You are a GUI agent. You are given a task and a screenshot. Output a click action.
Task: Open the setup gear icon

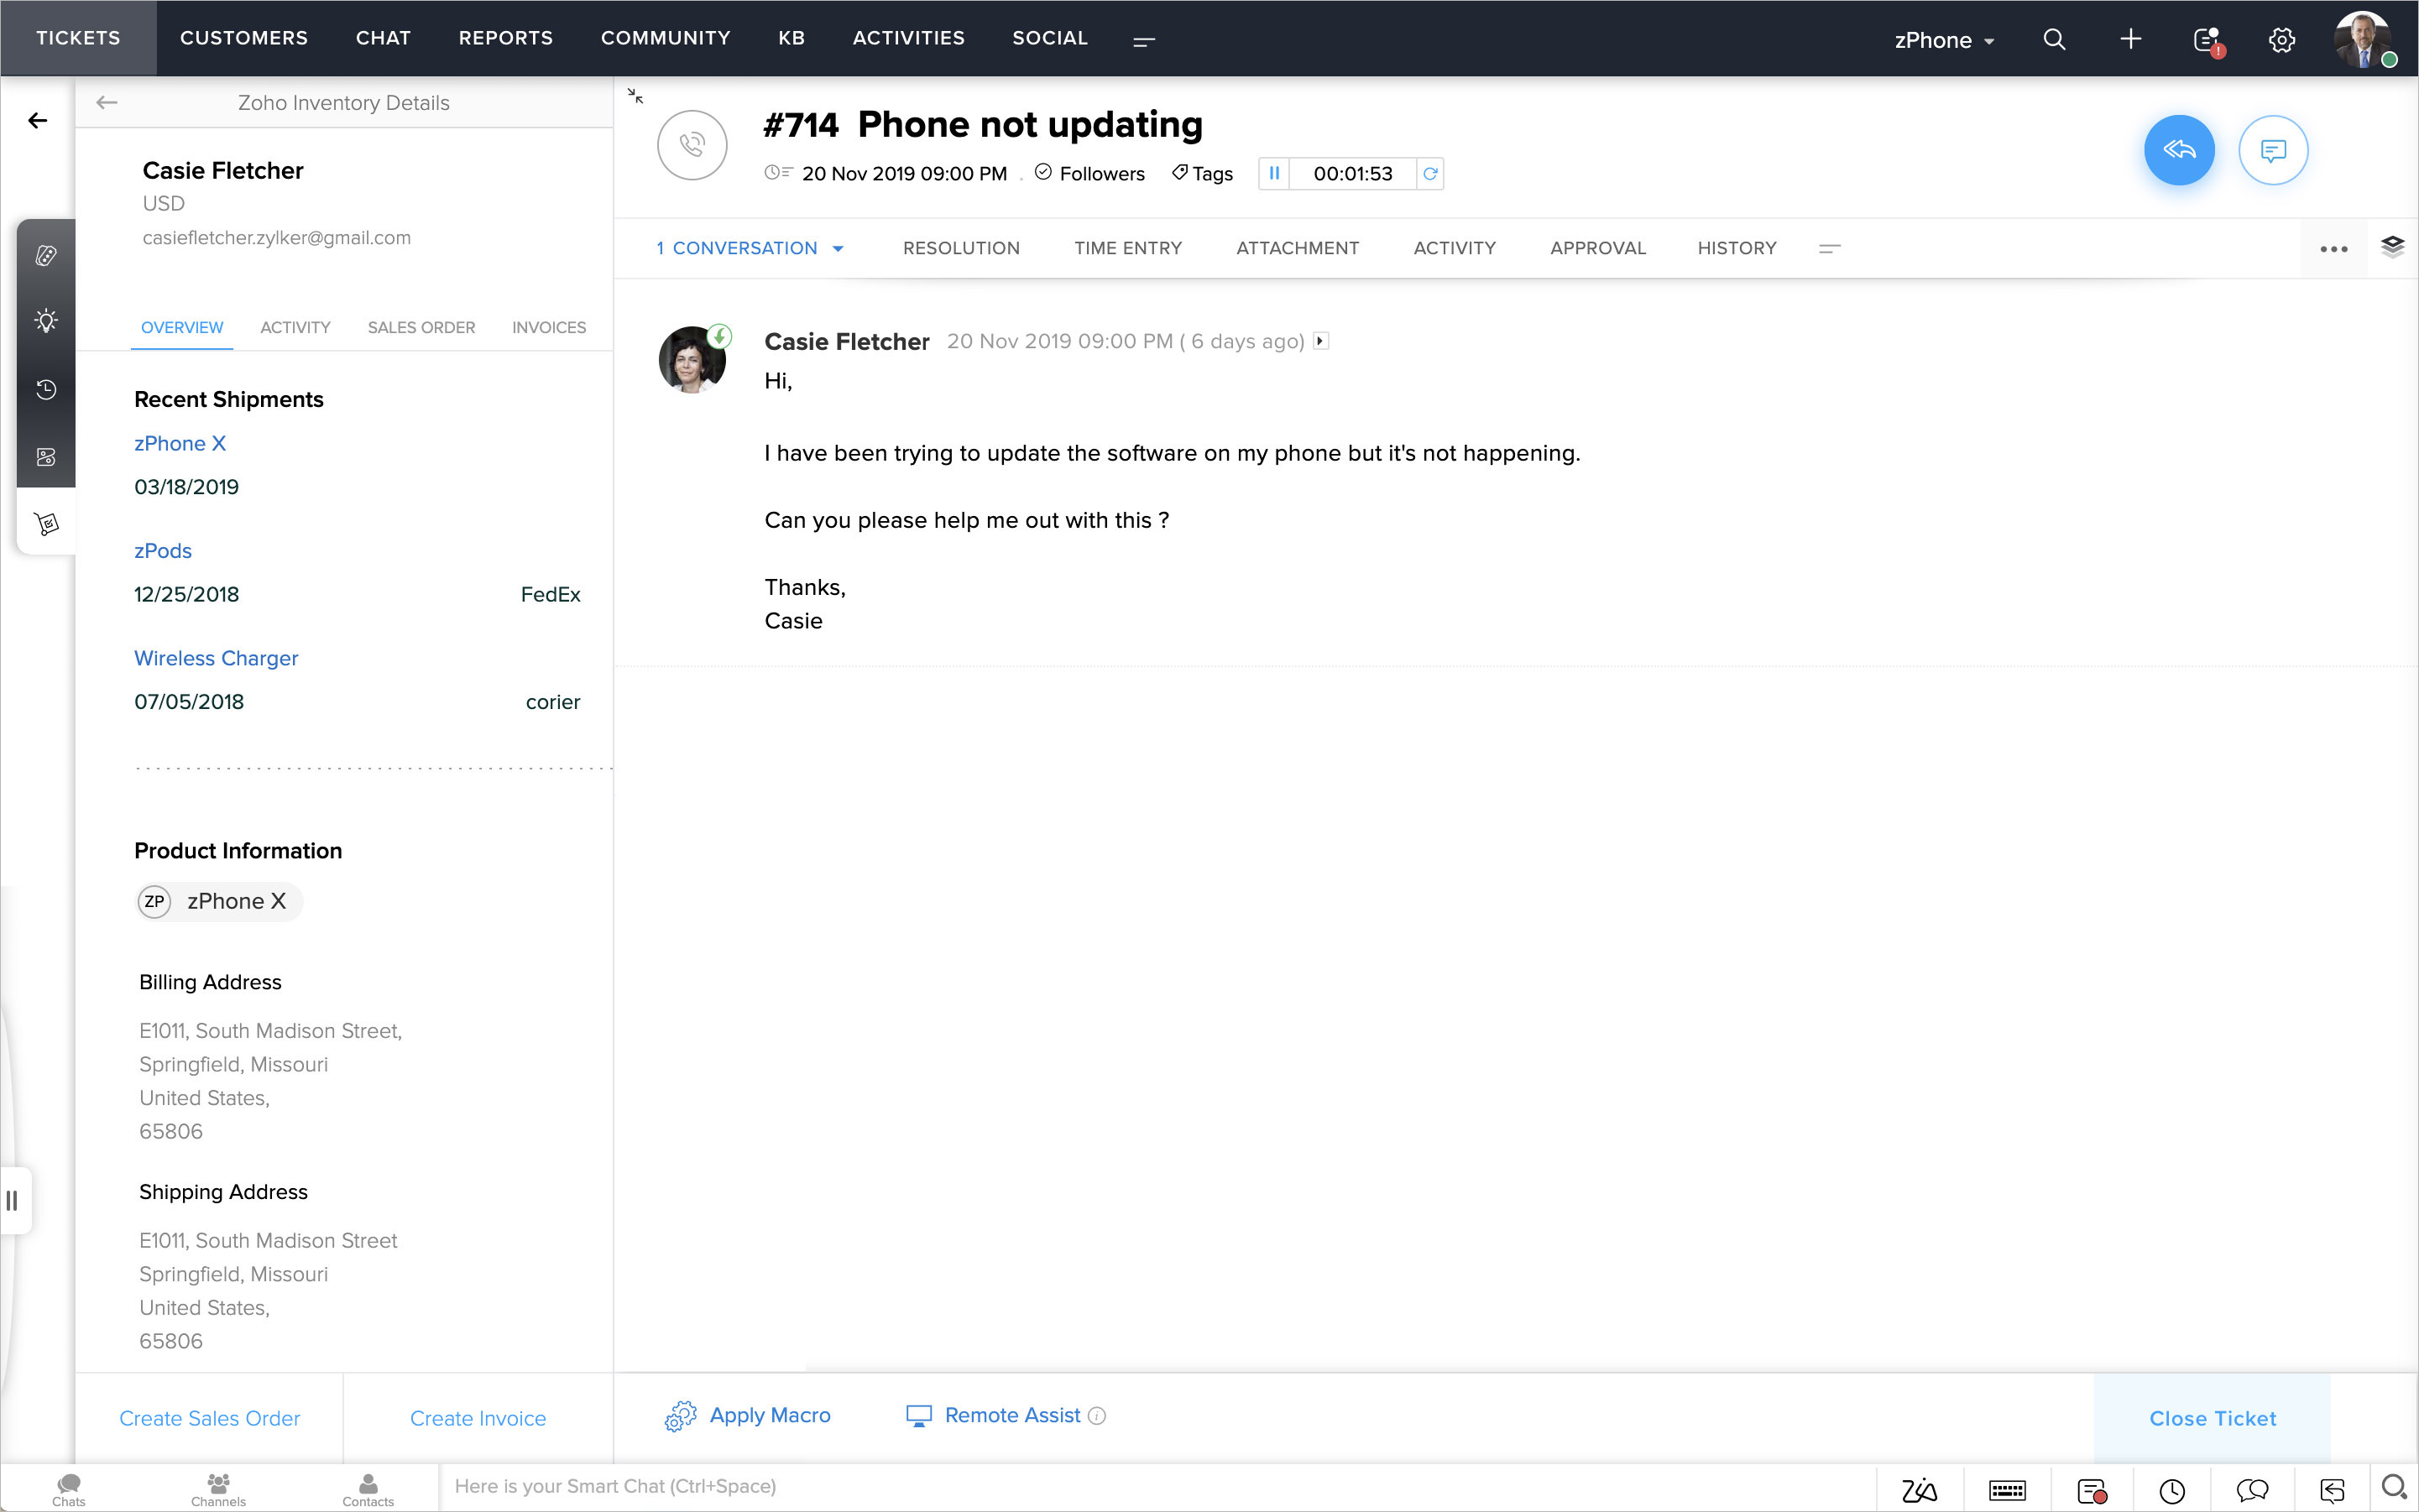click(2281, 40)
